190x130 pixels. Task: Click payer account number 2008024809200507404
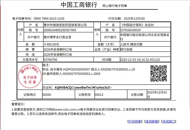tap(60, 30)
